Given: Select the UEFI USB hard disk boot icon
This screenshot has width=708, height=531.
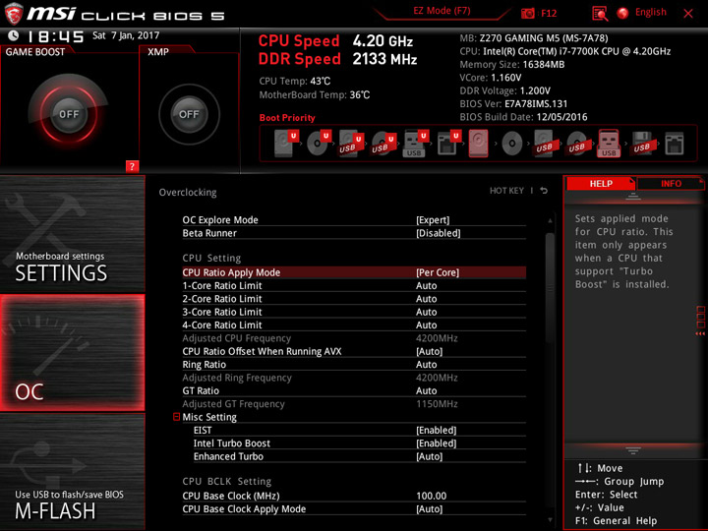Looking at the screenshot, I should (351, 144).
